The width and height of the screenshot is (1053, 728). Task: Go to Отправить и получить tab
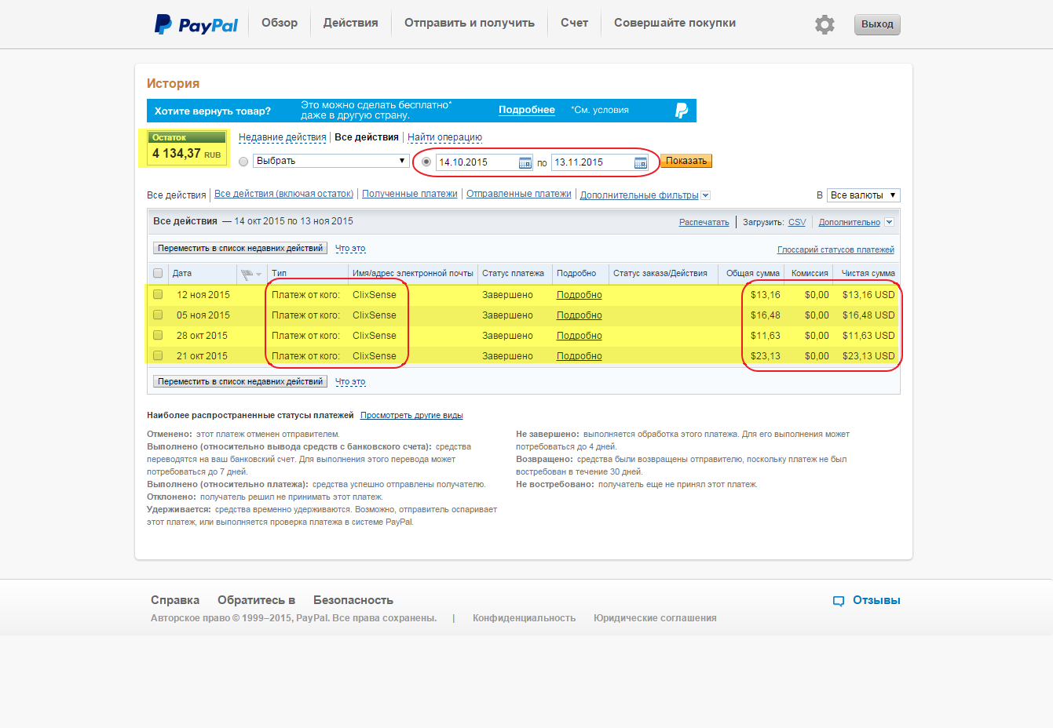[x=469, y=23]
